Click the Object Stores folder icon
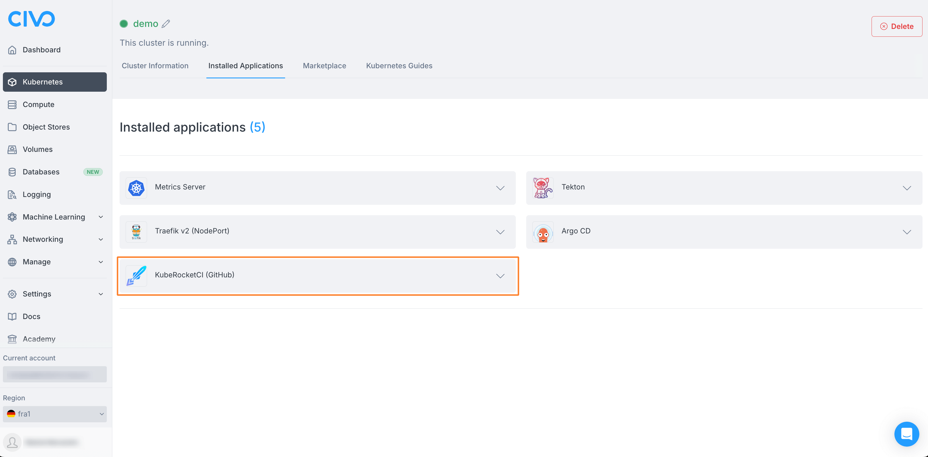 [x=12, y=127]
